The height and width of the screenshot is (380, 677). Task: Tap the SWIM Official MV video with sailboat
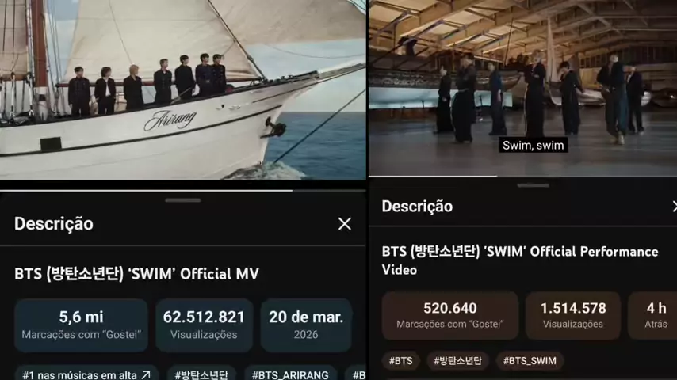[182, 89]
